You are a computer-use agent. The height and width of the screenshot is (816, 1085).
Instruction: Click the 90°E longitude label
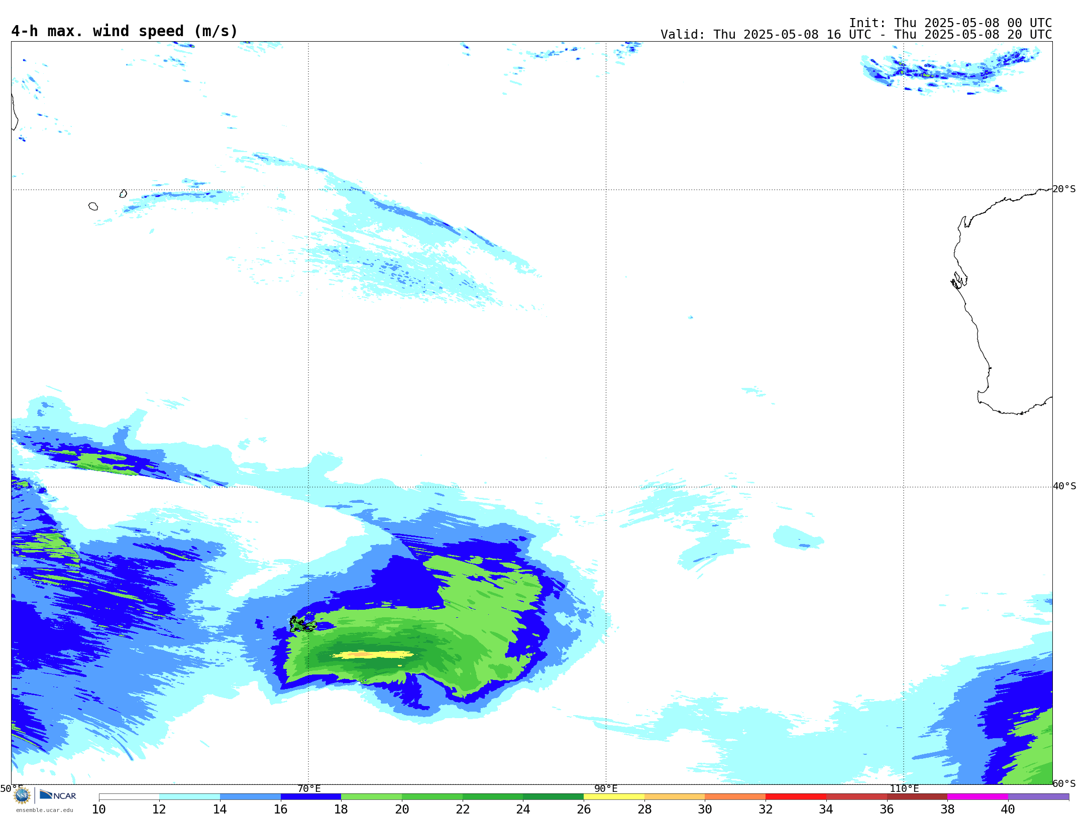point(606,788)
